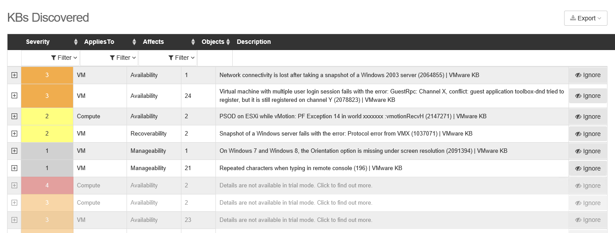This screenshot has height=233, width=615.
Task: Open the AppliesTo column Filter dropdown
Action: pyautogui.click(x=123, y=58)
